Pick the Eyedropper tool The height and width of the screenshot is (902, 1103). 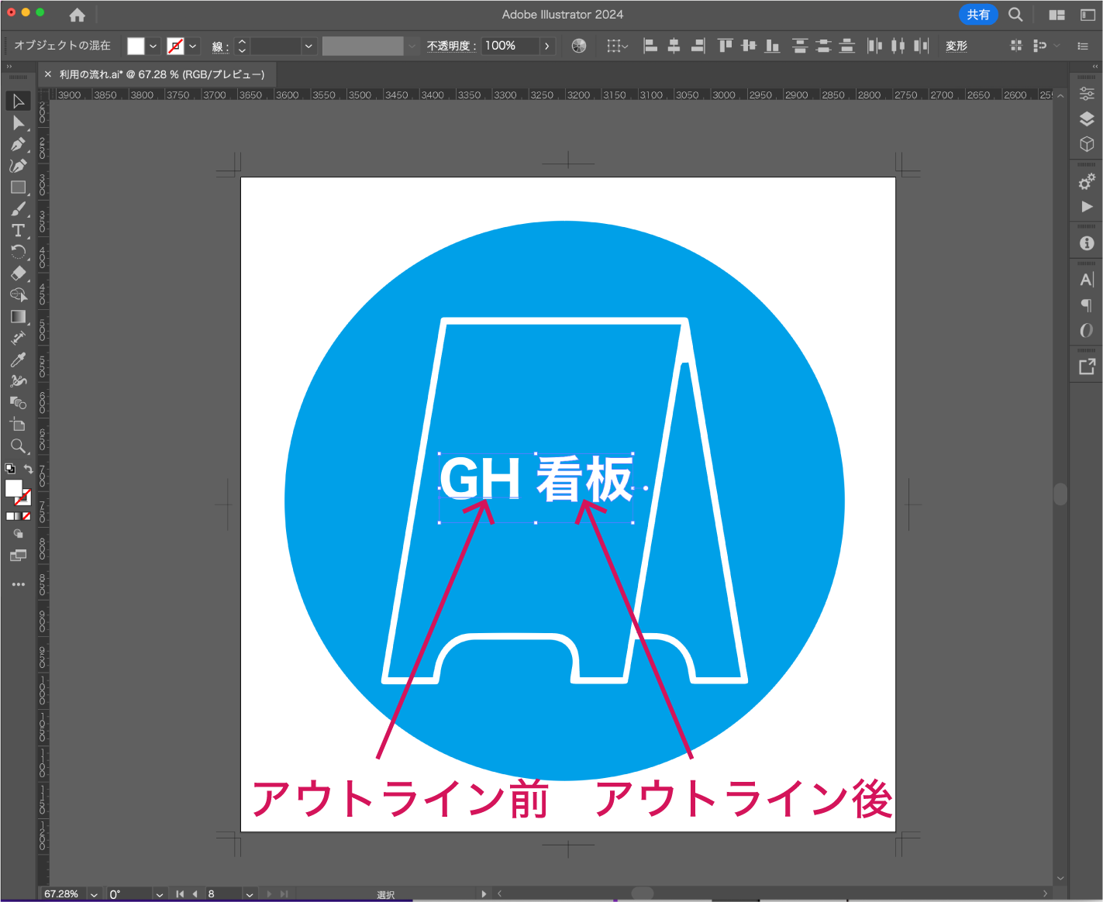[18, 360]
